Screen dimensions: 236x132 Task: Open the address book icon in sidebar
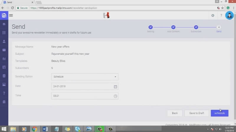[4, 76]
